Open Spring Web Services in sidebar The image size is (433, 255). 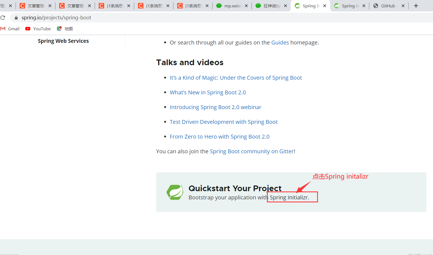click(x=63, y=41)
